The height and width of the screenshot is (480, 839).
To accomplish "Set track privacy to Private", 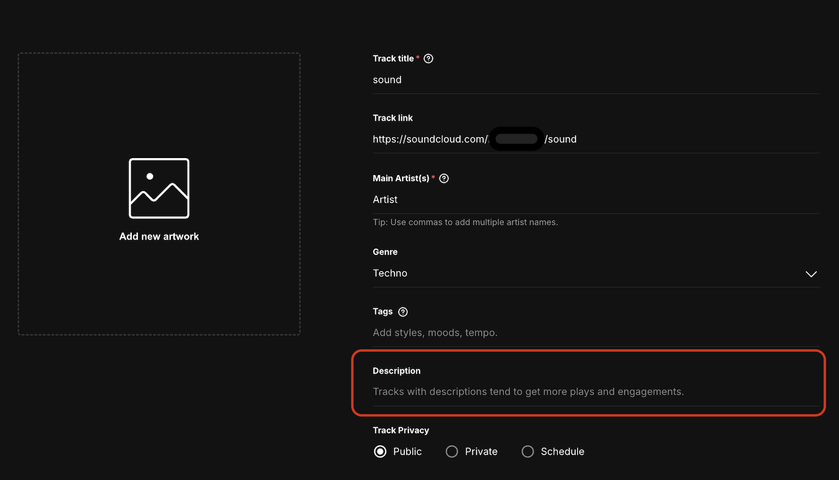I will (452, 452).
